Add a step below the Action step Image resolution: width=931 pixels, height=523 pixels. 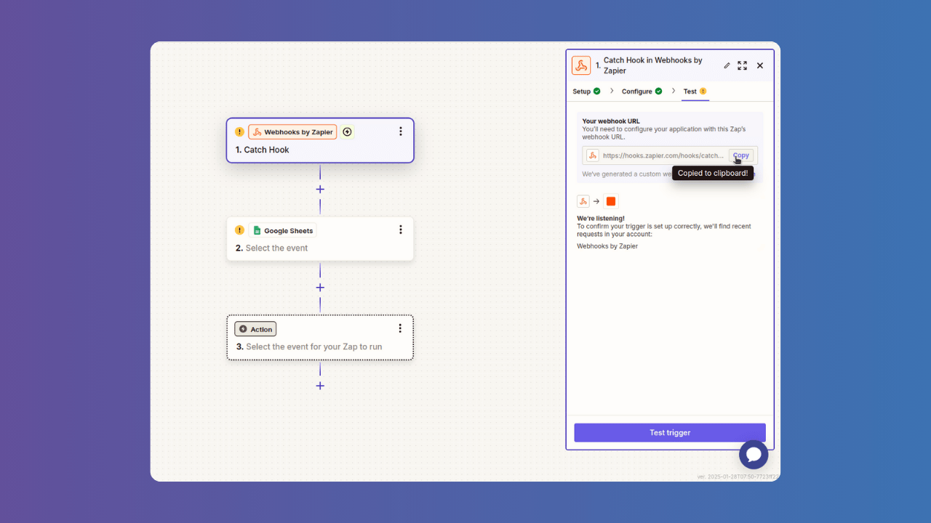320,386
